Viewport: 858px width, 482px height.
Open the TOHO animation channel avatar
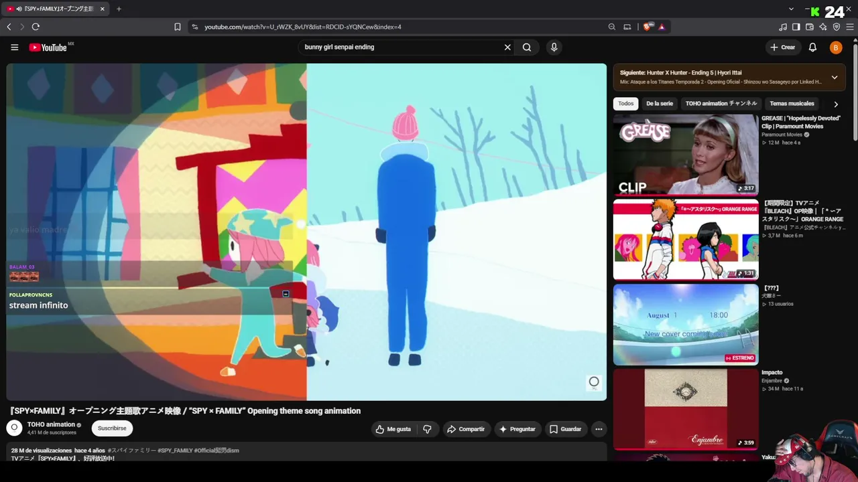click(14, 428)
